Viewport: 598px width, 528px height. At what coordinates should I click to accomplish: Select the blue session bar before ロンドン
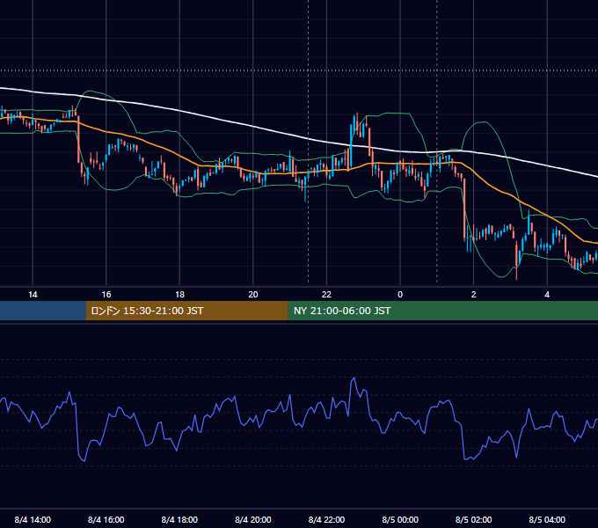click(x=43, y=311)
